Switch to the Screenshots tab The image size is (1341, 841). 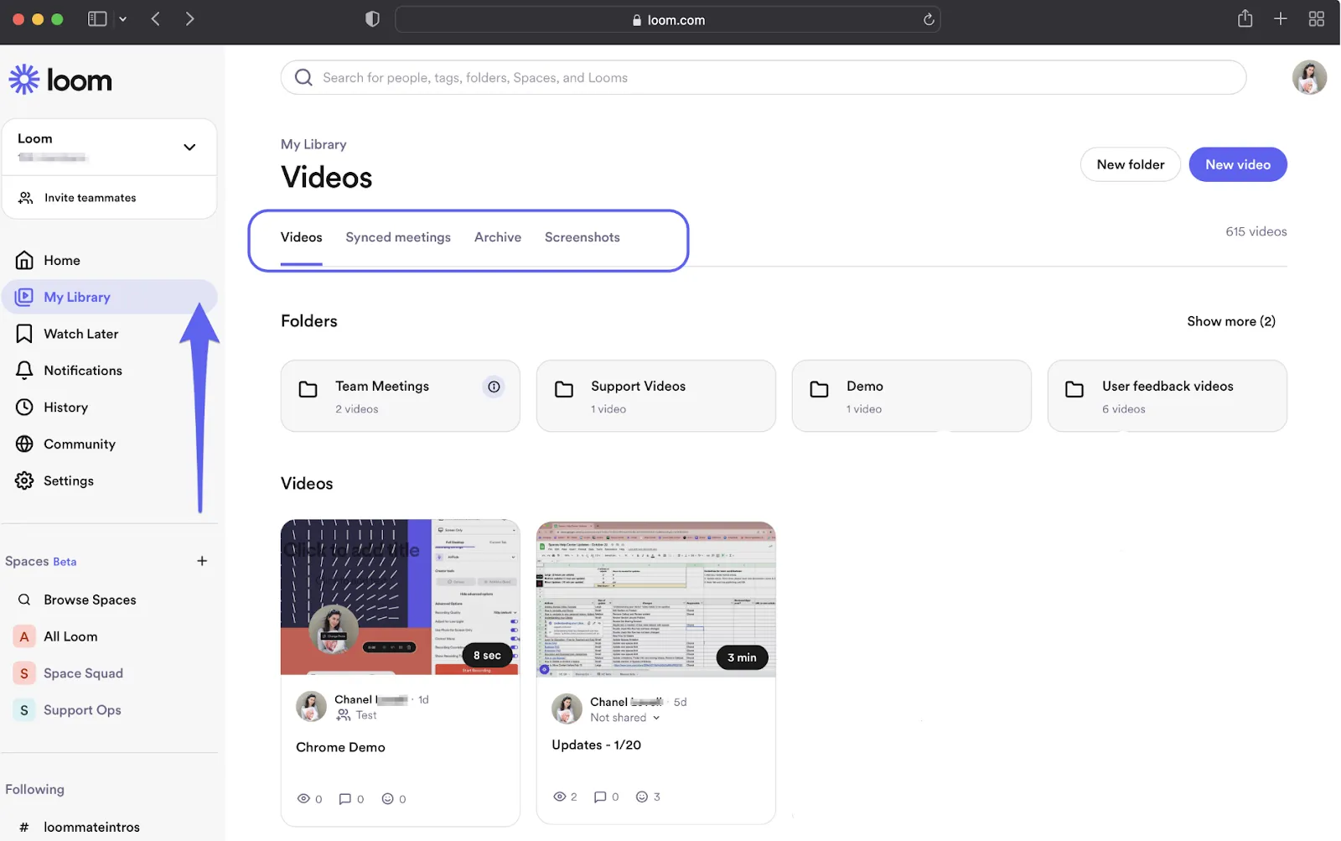(x=582, y=237)
